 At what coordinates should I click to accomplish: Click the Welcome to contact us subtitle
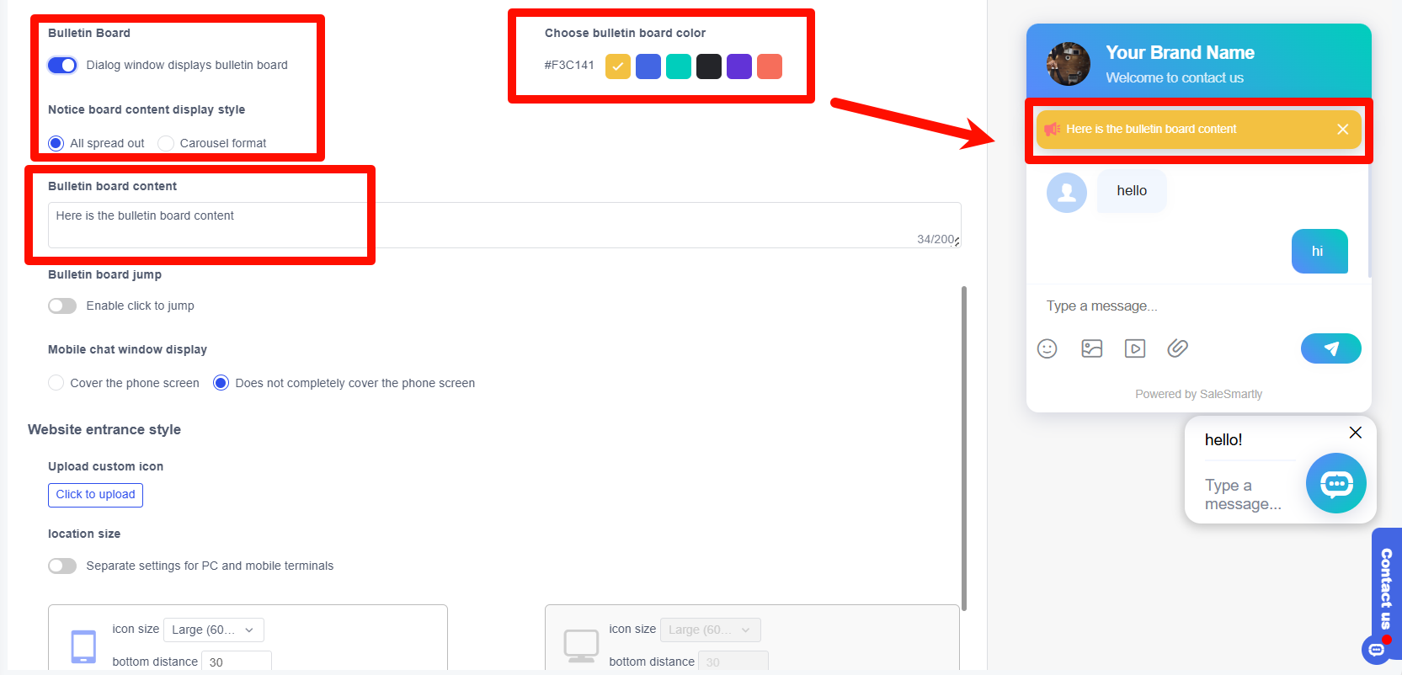[x=1175, y=77]
